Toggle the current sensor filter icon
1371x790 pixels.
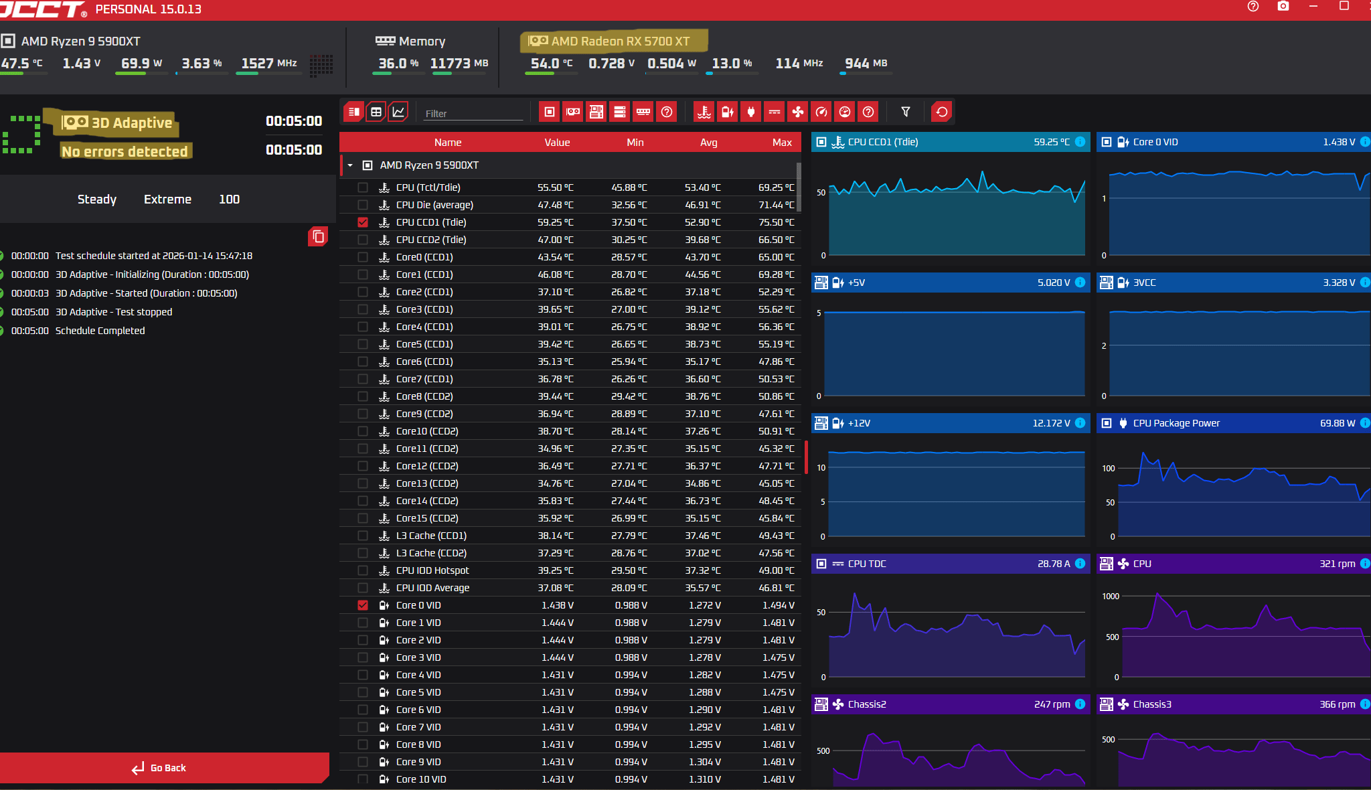pyautogui.click(x=775, y=112)
